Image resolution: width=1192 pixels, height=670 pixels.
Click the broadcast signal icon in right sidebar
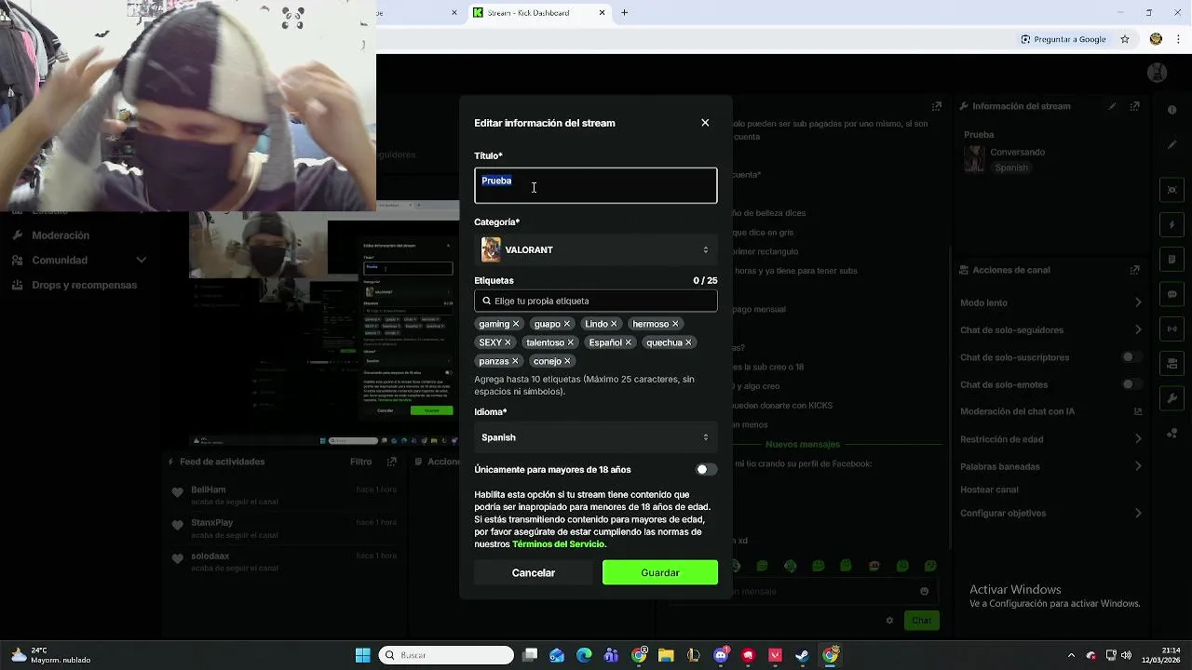tap(1172, 328)
